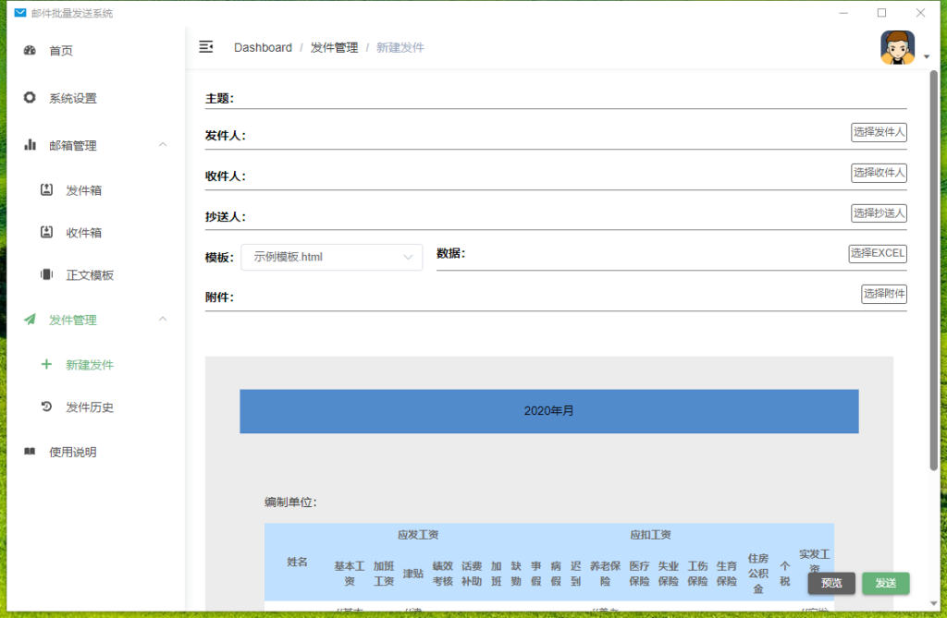This screenshot has height=618, width=947.
Task: Open the 首页 home icon in sidebar
Action: (x=28, y=51)
